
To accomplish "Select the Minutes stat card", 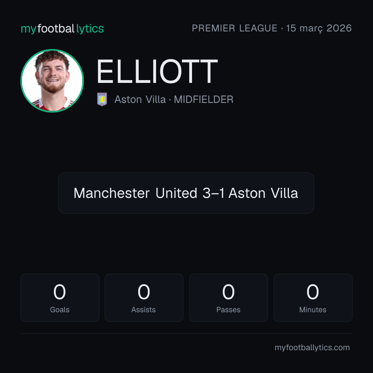I will pos(313,298).
